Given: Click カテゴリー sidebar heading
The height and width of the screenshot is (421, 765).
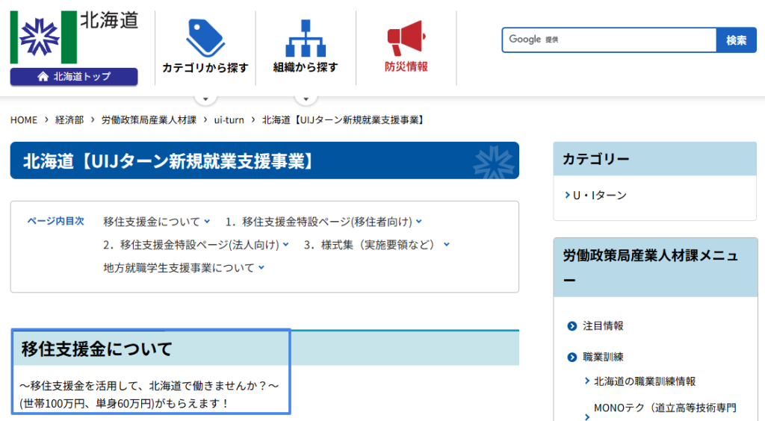Looking at the screenshot, I should (595, 159).
